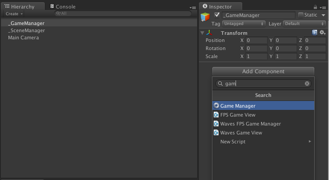Click the Scale X field
Image resolution: width=329 pixels, height=180 pixels.
point(257,56)
